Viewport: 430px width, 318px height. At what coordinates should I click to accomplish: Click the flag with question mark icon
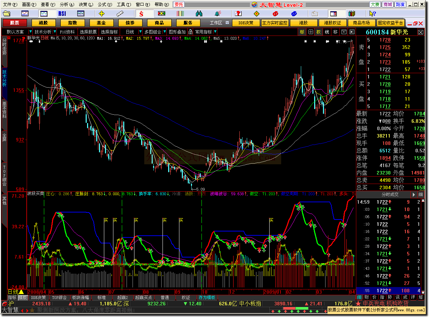238,13
